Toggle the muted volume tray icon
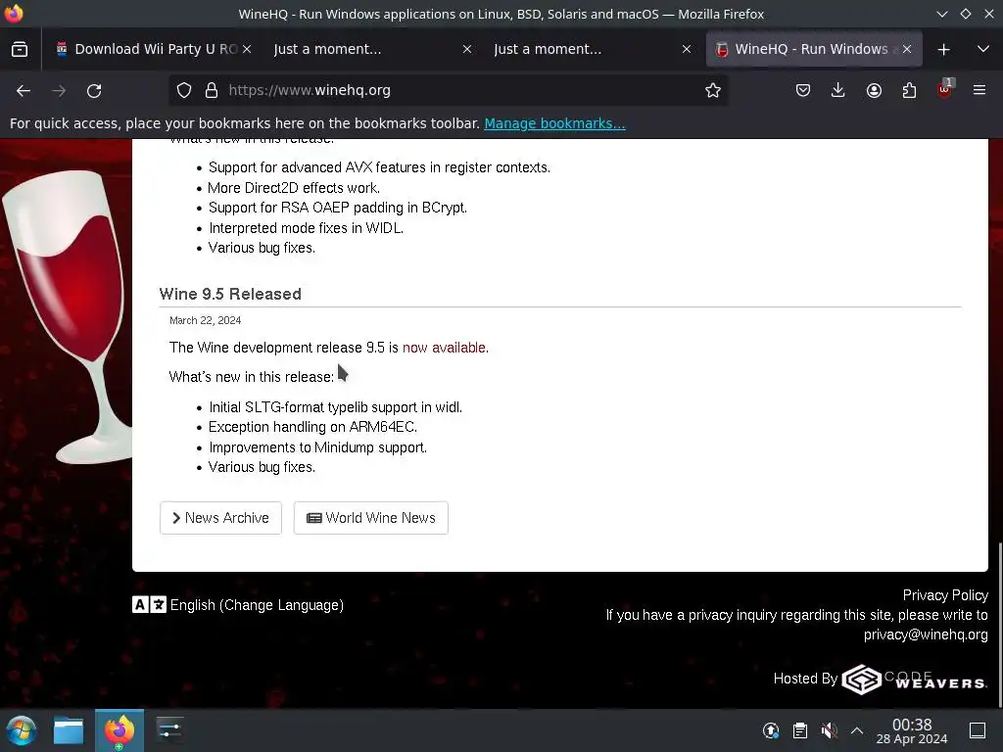Screen dimensions: 1003x752 click(829, 730)
